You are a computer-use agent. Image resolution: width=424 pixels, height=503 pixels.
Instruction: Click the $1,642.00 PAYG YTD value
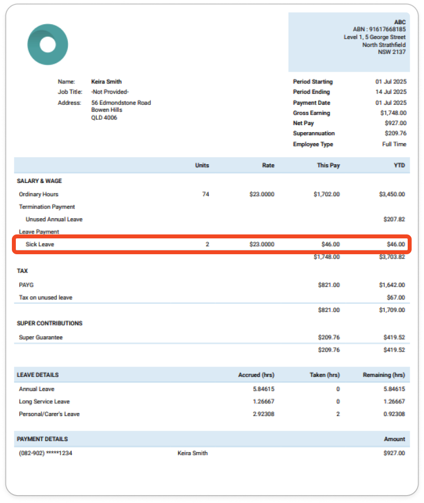tap(392, 285)
